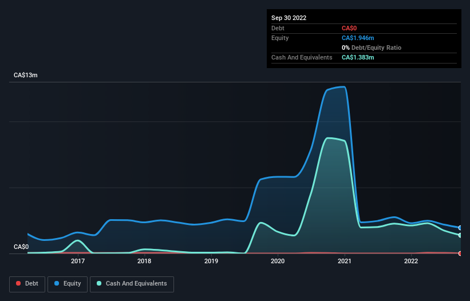Click the Equity row label in tooltip
470x301 pixels.
280,38
